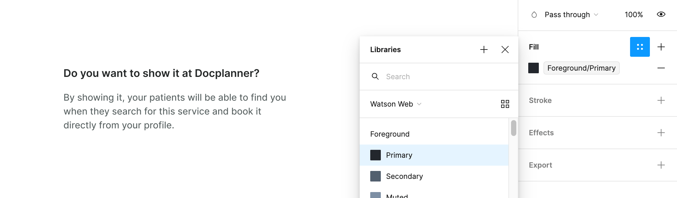The width and height of the screenshot is (677, 198).
Task: Click the Search field in Libraries
Action: click(443, 77)
